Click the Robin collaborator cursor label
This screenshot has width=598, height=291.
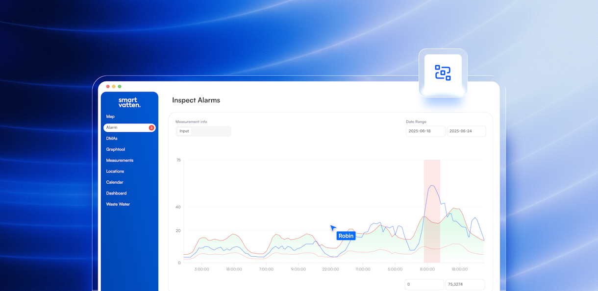click(346, 235)
